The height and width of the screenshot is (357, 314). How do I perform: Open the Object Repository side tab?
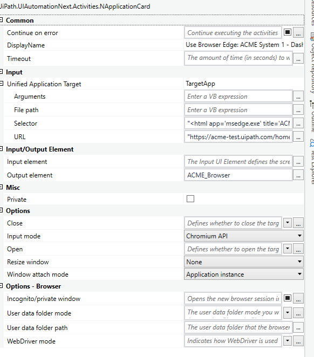pyautogui.click(x=312, y=63)
